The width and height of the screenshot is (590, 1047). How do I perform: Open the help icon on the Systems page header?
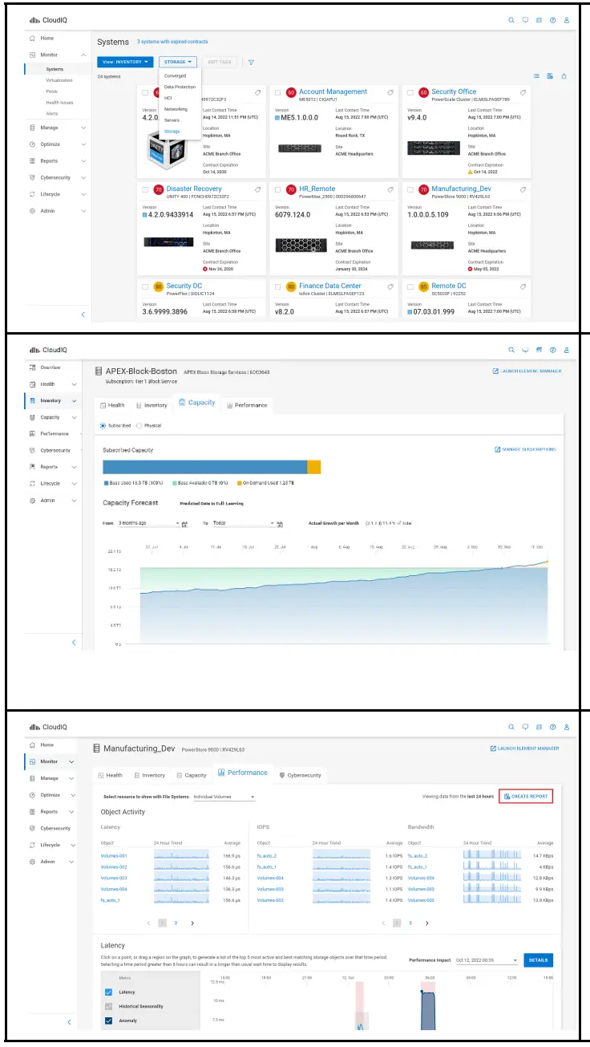(552, 20)
